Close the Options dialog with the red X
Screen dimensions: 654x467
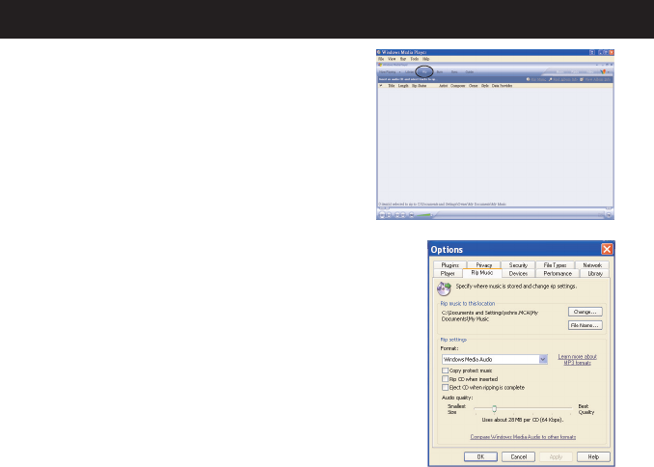607,249
